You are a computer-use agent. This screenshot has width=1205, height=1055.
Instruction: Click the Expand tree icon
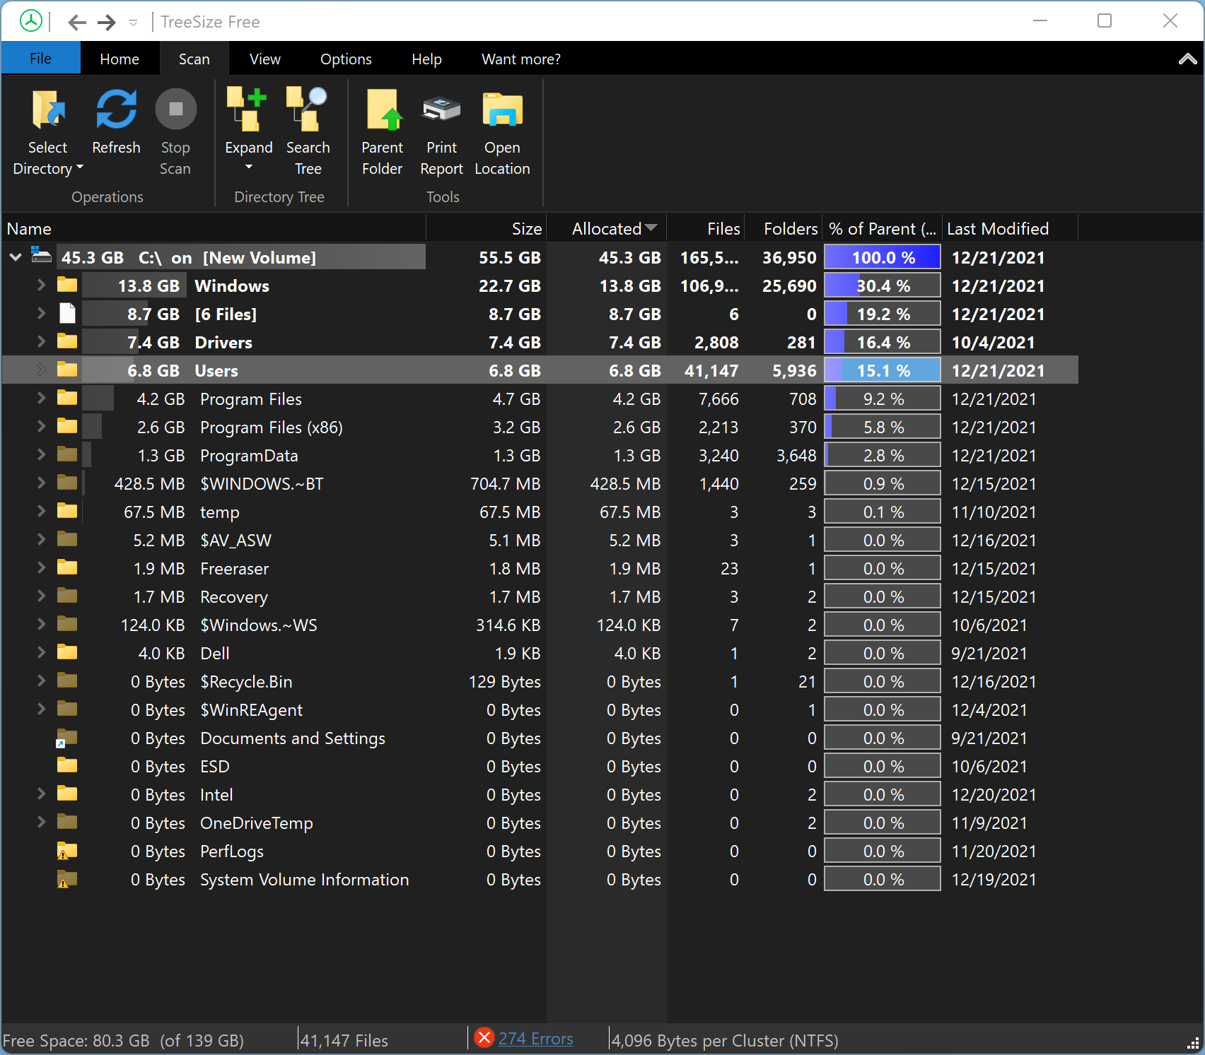[247, 110]
